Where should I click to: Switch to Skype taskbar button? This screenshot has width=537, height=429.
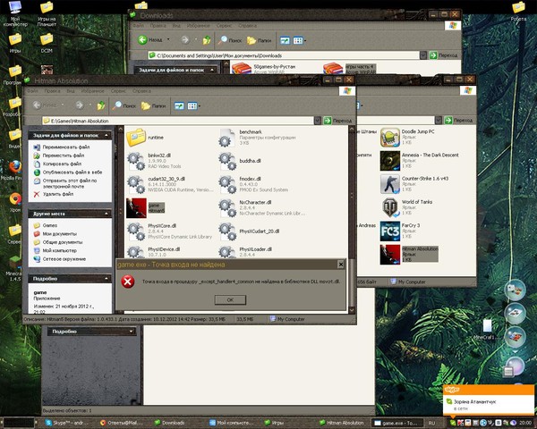click(67, 423)
